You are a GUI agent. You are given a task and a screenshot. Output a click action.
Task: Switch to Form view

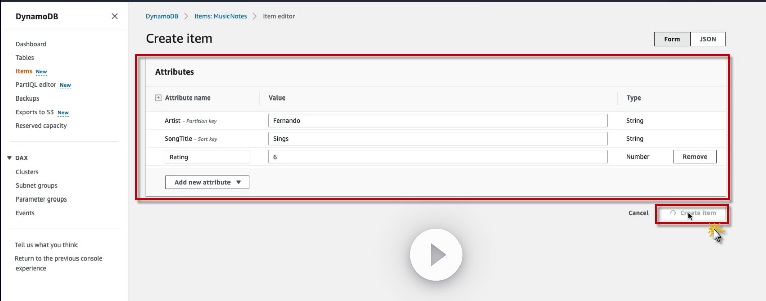tap(672, 39)
